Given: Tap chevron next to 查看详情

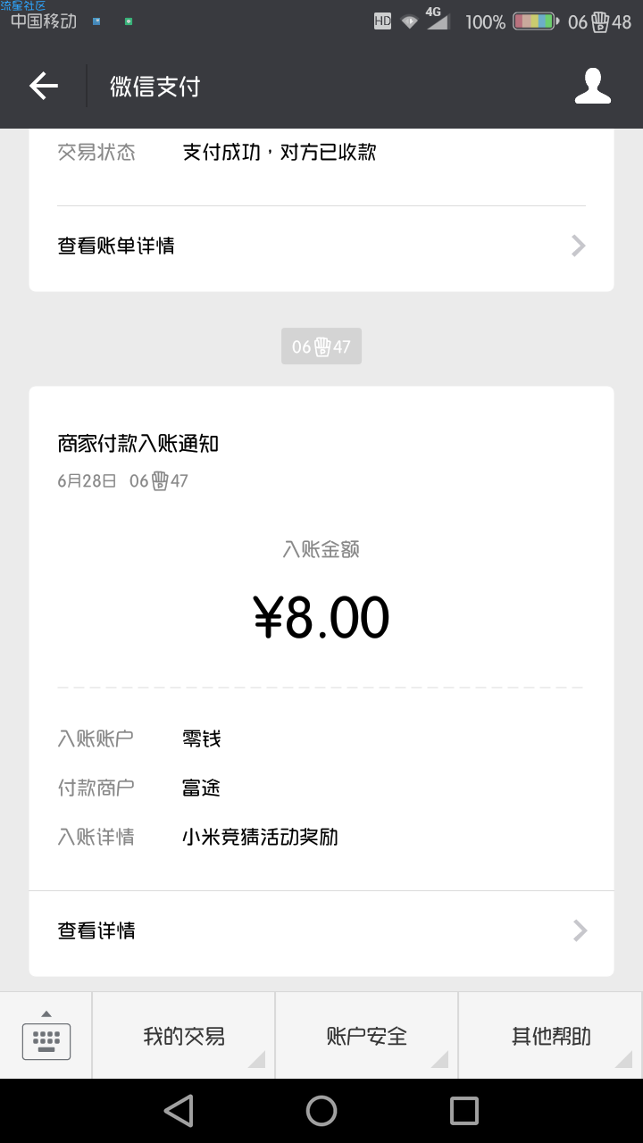Looking at the screenshot, I should coord(580,930).
